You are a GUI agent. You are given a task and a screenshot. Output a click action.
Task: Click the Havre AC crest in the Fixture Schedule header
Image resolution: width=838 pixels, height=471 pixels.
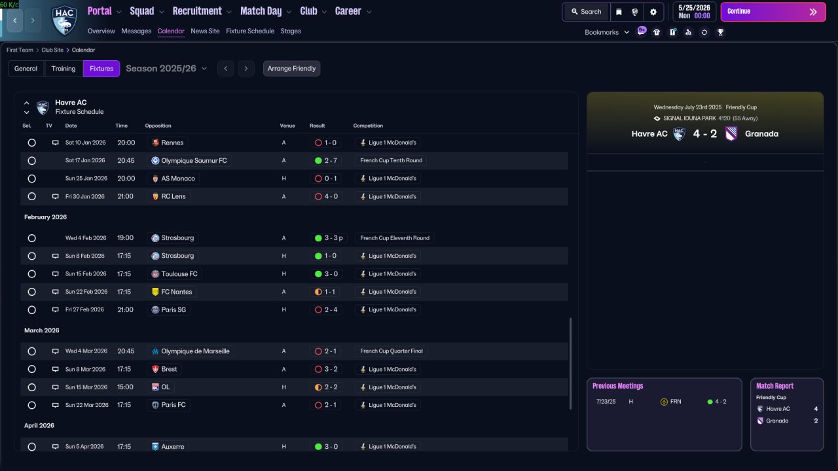(x=43, y=107)
